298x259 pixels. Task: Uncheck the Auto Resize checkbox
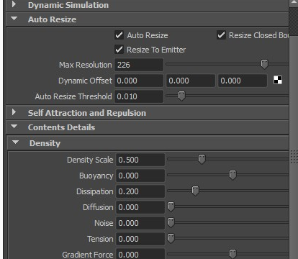point(119,35)
